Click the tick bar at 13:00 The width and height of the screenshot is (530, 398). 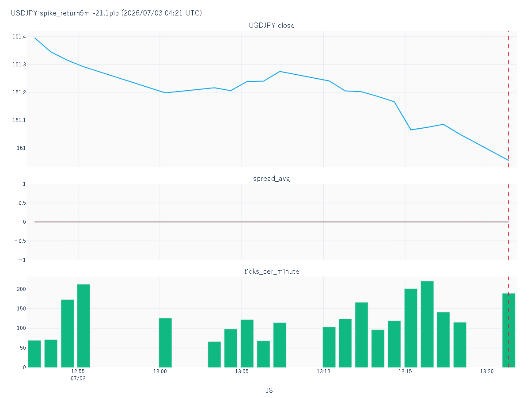(165, 343)
